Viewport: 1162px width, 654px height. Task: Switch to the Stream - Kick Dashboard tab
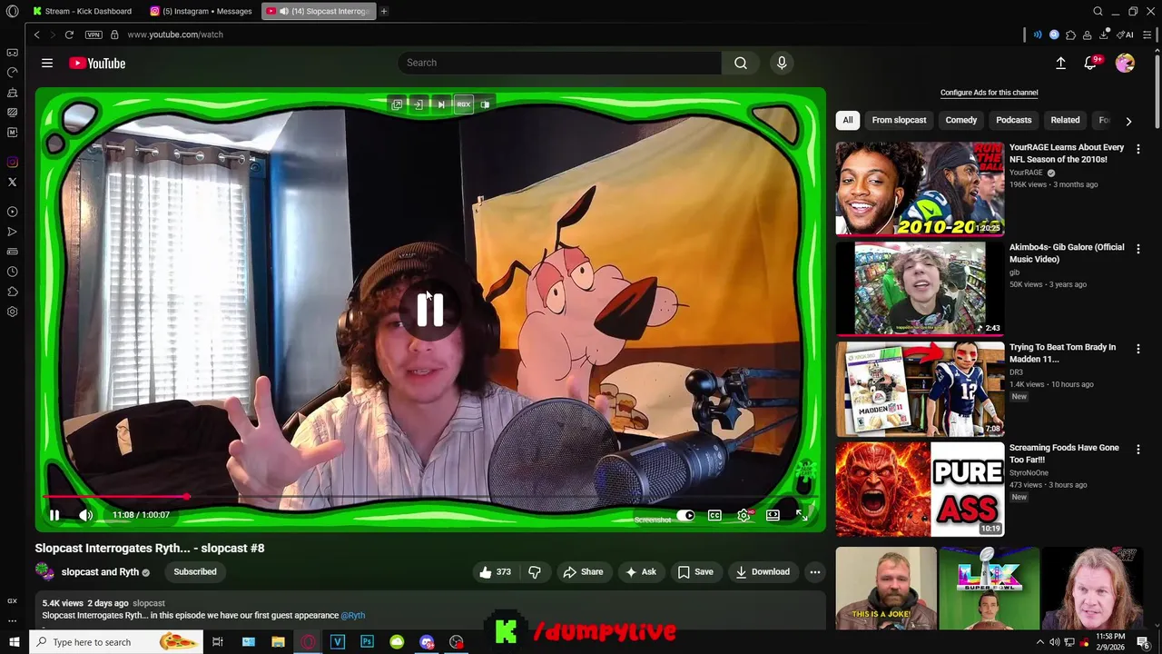pos(83,11)
